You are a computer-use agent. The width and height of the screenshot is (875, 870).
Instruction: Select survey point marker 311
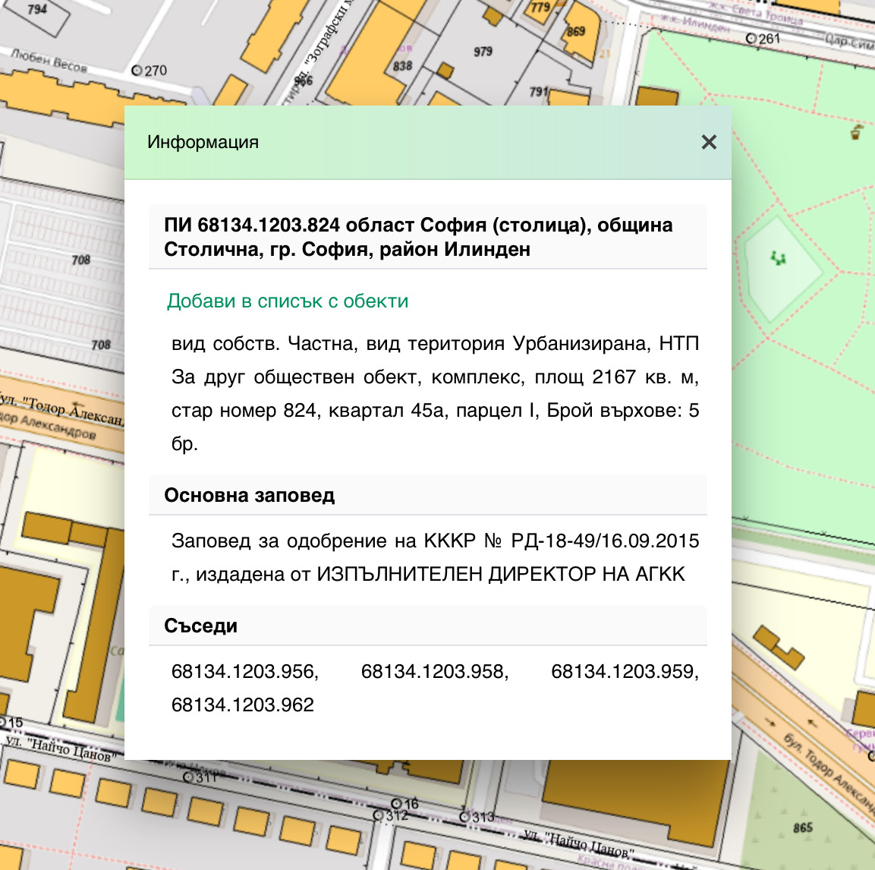click(x=190, y=777)
